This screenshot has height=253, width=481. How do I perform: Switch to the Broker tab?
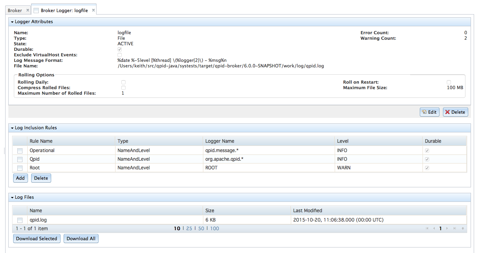pos(15,10)
